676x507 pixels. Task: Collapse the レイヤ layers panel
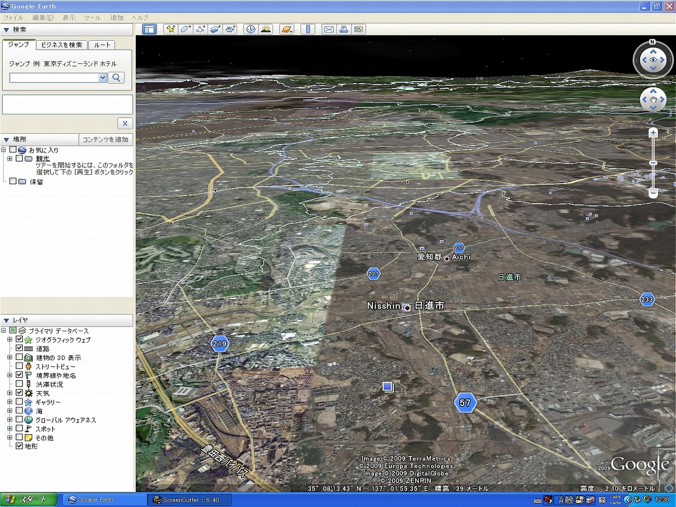[x=6, y=321]
